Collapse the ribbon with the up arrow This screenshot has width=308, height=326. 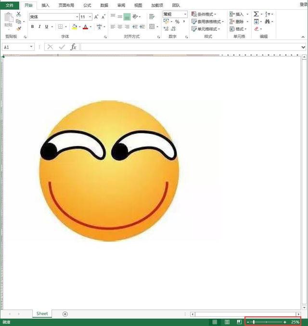click(303, 37)
